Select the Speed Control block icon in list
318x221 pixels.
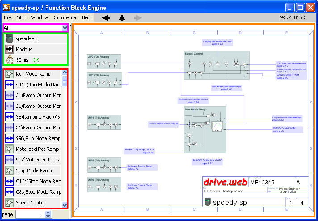(9, 203)
